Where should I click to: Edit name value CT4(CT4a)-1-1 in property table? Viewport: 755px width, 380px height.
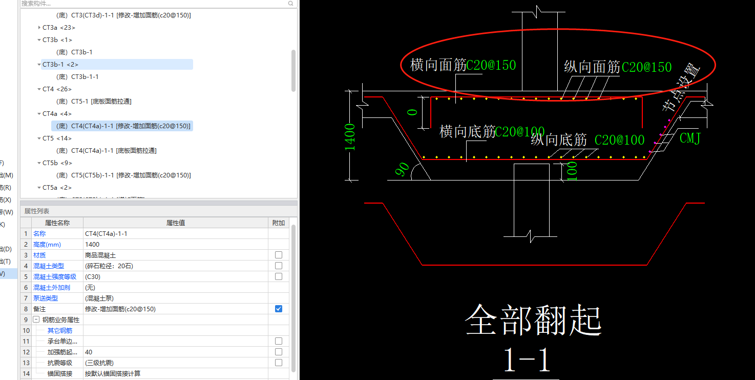tap(176, 234)
